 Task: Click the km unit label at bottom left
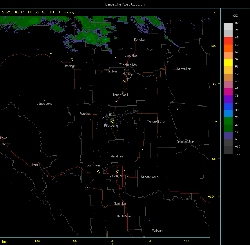[x=4, y=242]
